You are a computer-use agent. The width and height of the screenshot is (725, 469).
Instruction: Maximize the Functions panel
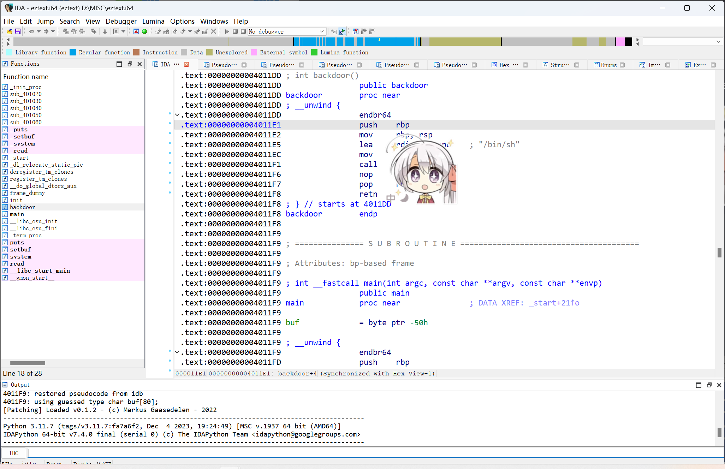(x=119, y=64)
